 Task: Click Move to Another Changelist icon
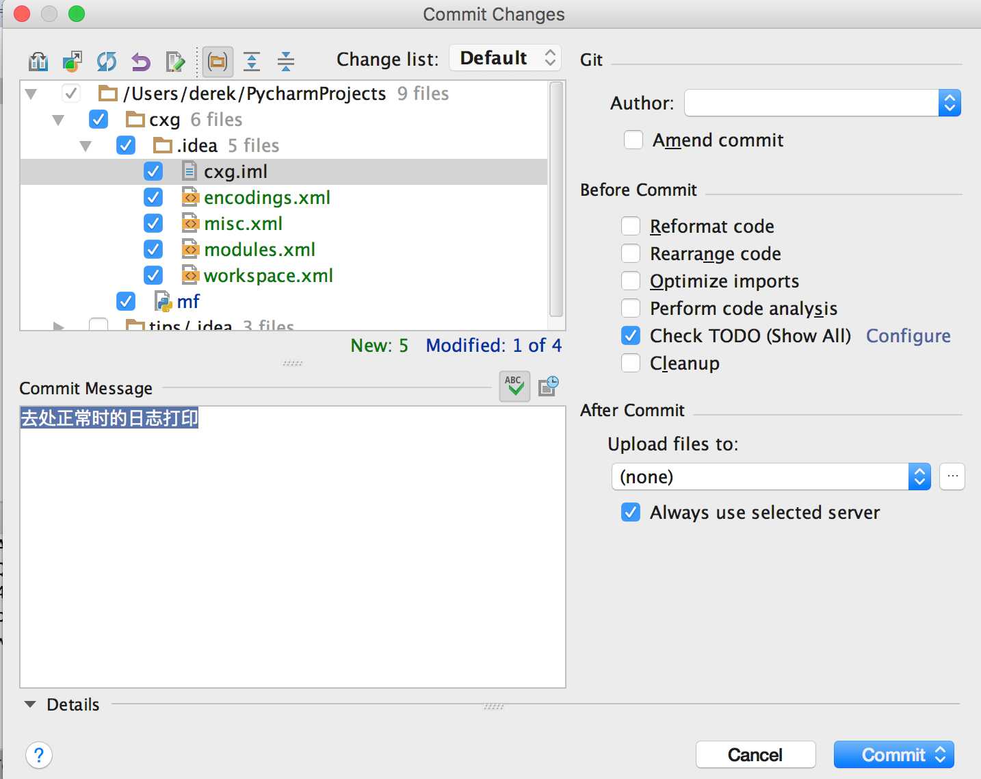(72, 62)
